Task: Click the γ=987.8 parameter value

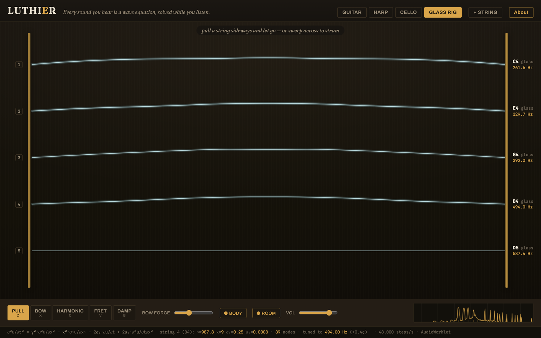Action: click(205, 332)
